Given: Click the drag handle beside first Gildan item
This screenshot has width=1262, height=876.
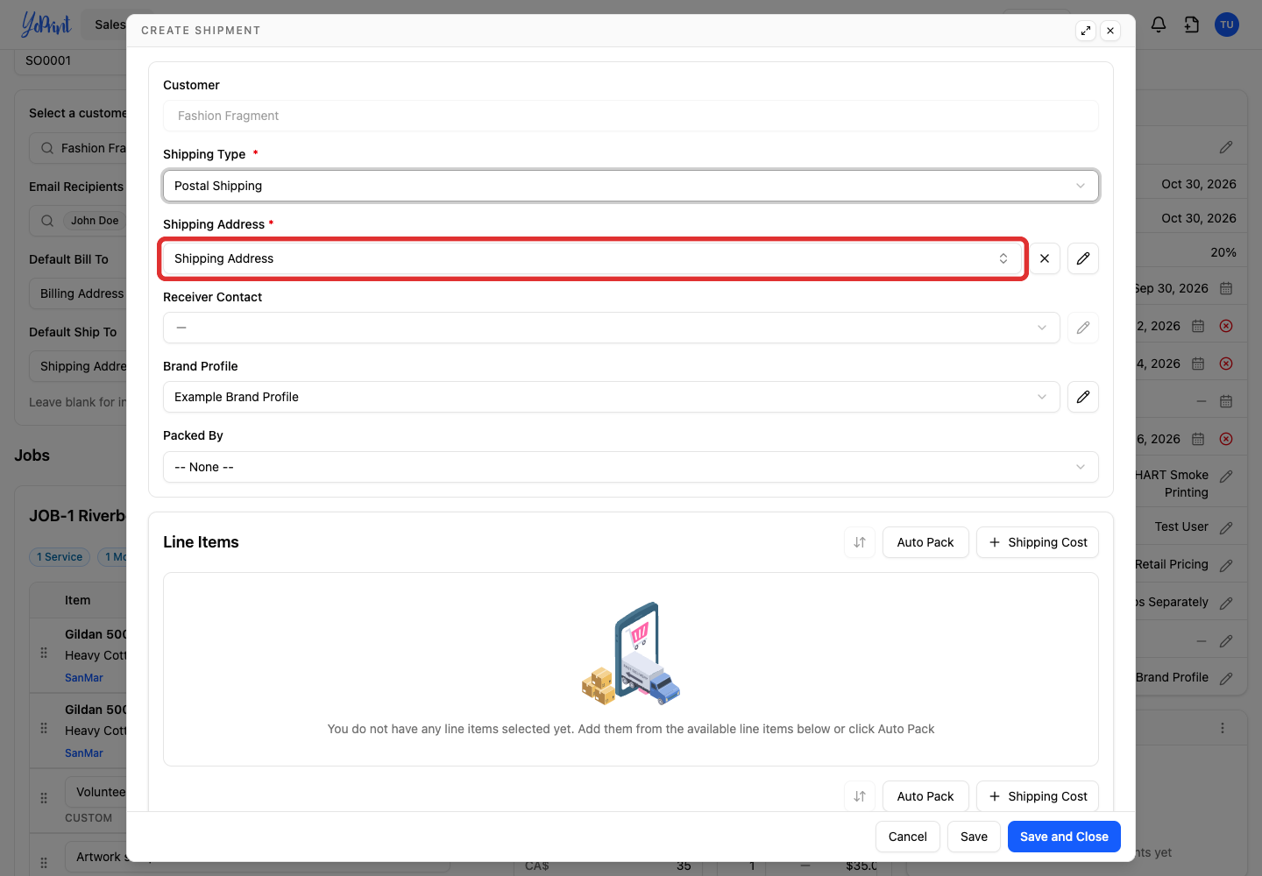Looking at the screenshot, I should coord(44,653).
